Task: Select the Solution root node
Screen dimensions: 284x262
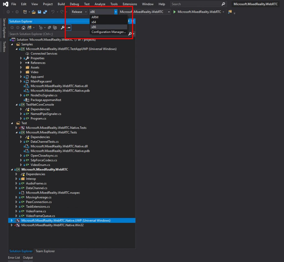Action: [56, 40]
